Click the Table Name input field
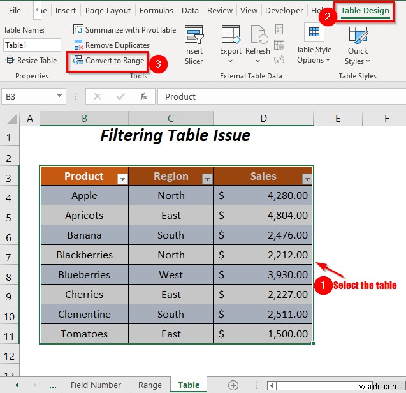Image resolution: width=406 pixels, height=393 pixels. tap(32, 45)
